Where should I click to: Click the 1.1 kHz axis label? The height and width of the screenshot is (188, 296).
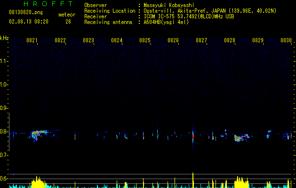click(x=3, y=61)
